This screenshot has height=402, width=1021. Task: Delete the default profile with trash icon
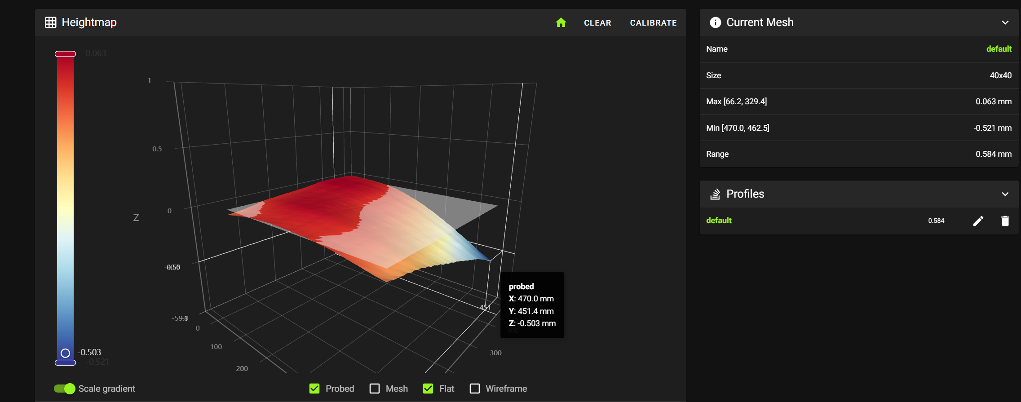click(x=1005, y=221)
